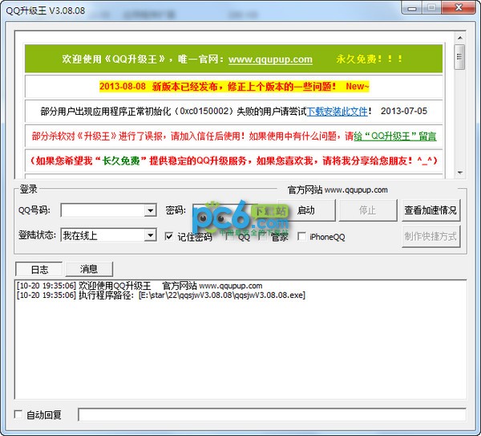Click the auto-reply text input field
This screenshot has height=436, width=481.
click(273, 415)
